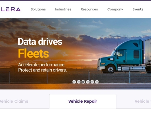Switch to the Vehicle Claims tab
Image resolution: width=151 pixels, height=118 pixels.
(14, 101)
